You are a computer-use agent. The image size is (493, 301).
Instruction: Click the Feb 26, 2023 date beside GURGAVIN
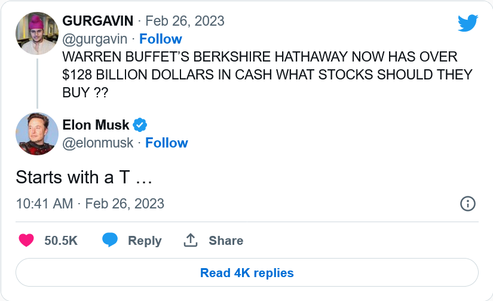(x=185, y=21)
